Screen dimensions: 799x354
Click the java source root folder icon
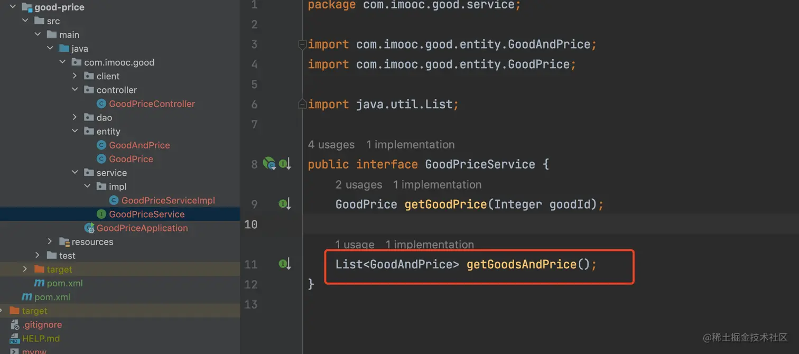[x=64, y=48]
